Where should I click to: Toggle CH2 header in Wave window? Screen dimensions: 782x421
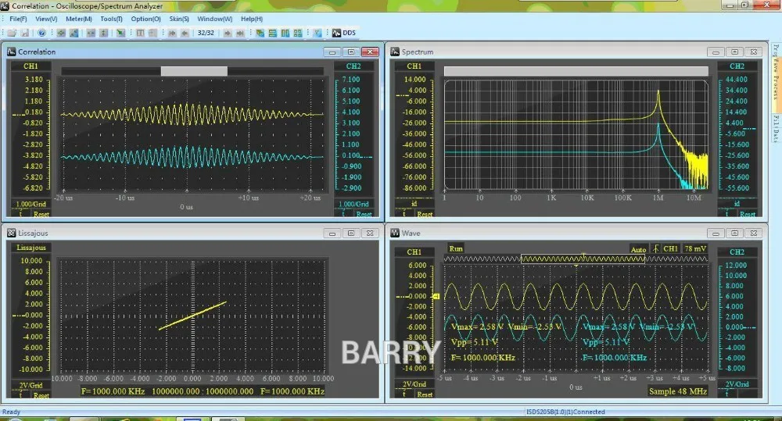point(737,252)
